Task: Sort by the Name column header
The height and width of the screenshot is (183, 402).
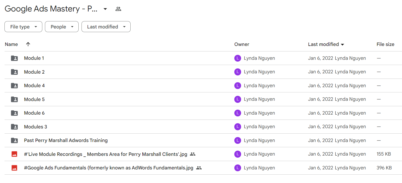Action: [11, 44]
